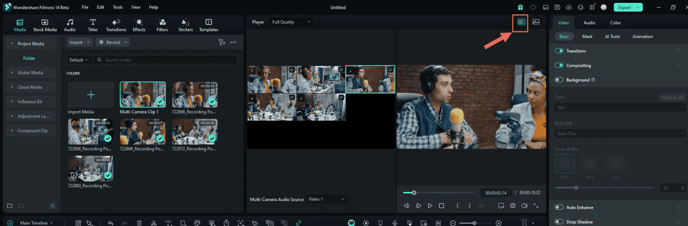The height and width of the screenshot is (226, 688).
Task: Open the Audio library panel
Action: [x=70, y=25]
